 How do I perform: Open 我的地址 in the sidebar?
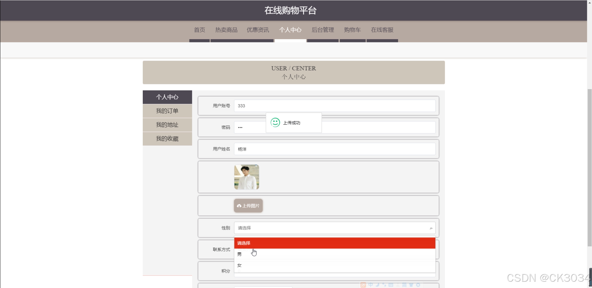[167, 125]
